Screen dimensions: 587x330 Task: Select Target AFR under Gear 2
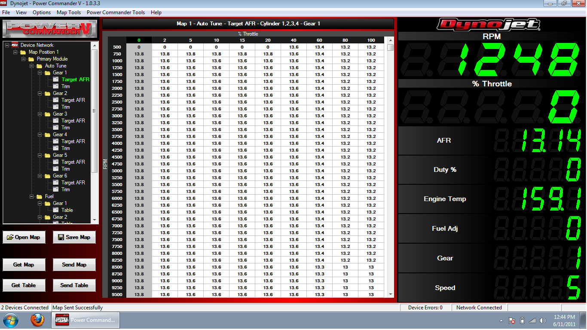click(73, 100)
